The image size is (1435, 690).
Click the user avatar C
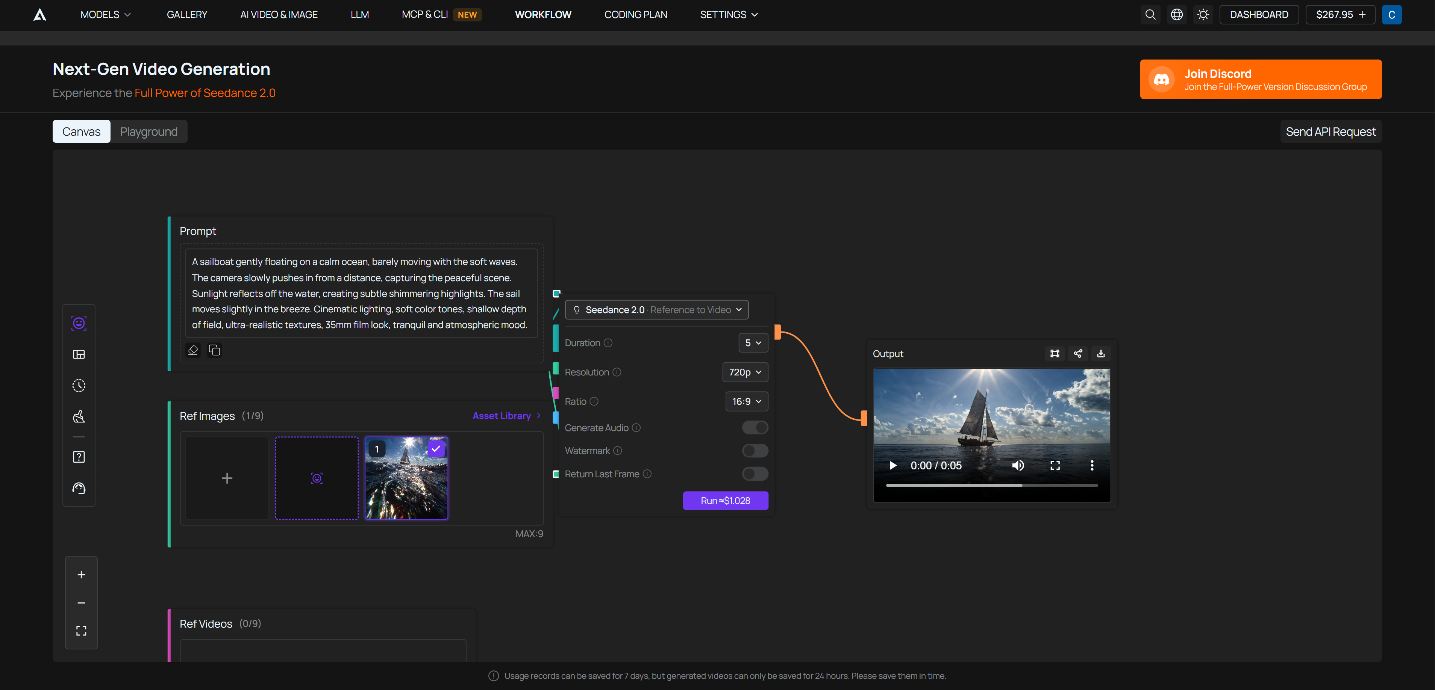1391,15
